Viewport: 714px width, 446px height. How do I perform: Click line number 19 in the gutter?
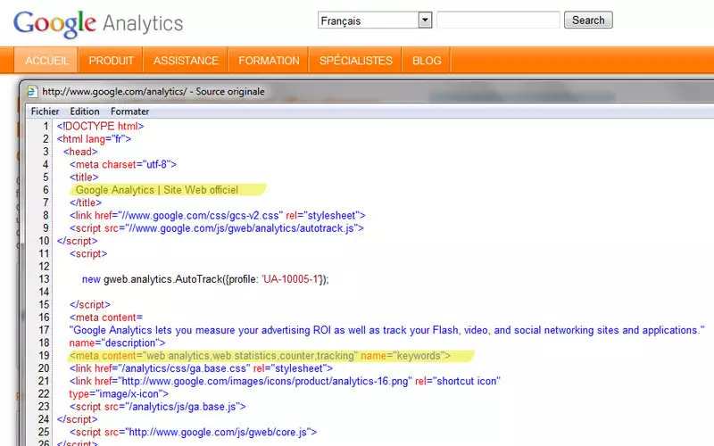click(x=44, y=355)
